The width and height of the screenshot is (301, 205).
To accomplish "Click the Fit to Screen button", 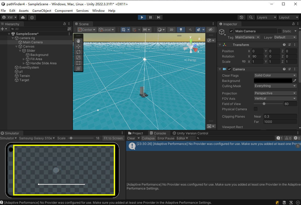I will pyautogui.click(x=113, y=138).
